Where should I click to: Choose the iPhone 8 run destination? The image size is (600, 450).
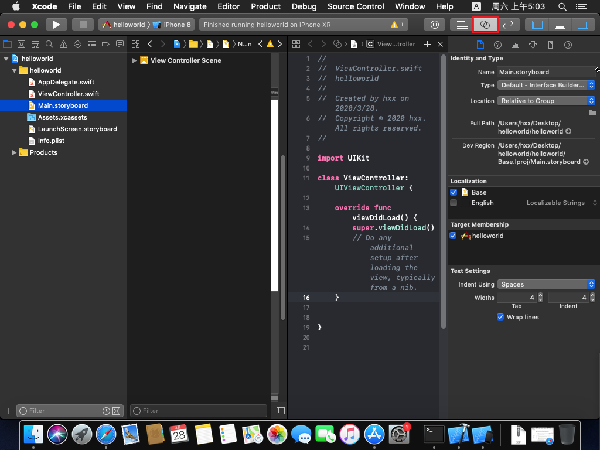pos(172,25)
